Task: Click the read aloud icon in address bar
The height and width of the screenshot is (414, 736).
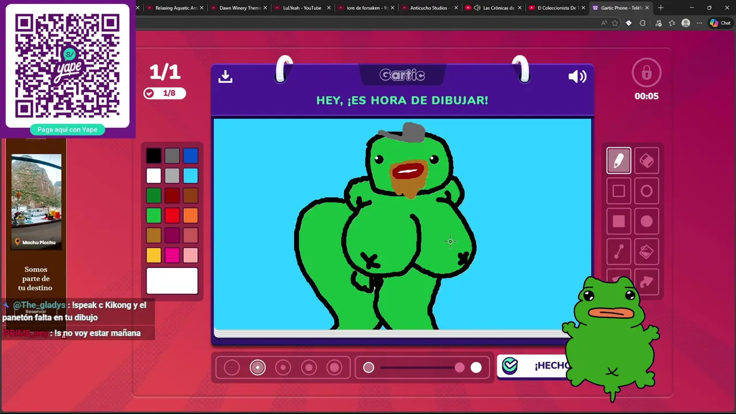Action: [604, 23]
